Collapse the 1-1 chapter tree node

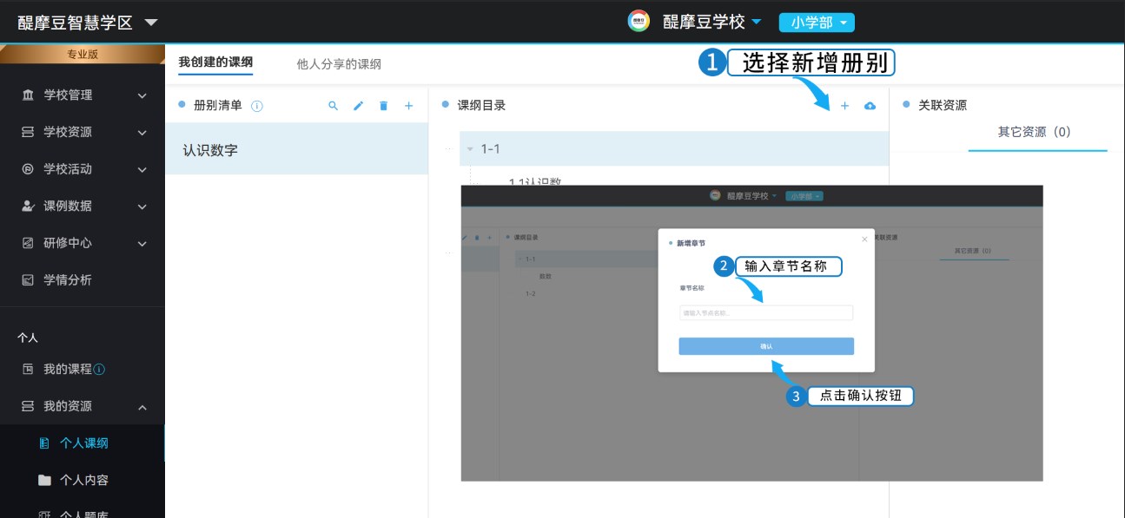click(x=470, y=149)
